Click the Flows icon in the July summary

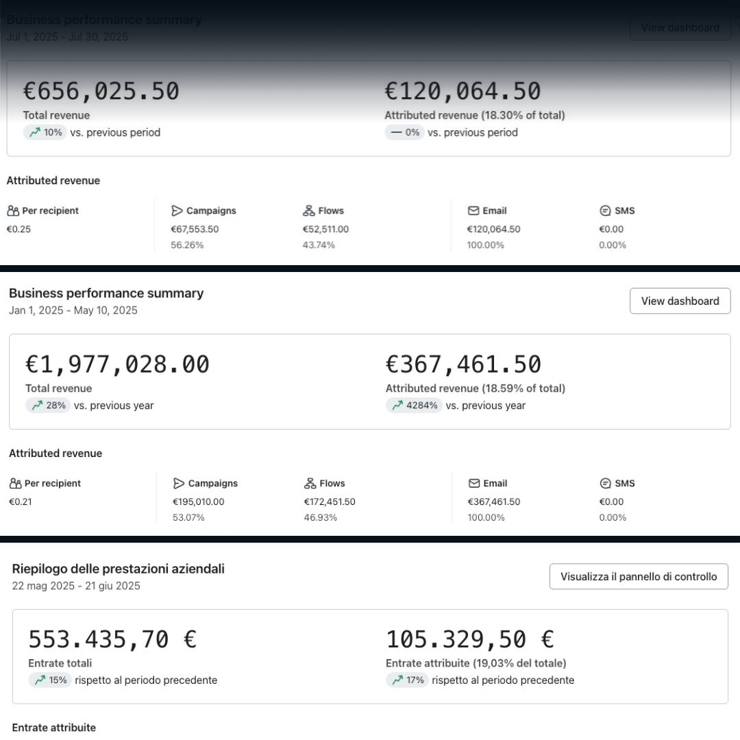[308, 211]
